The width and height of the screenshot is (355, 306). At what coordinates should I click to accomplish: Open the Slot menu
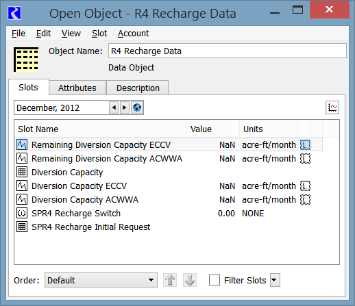[x=99, y=34]
